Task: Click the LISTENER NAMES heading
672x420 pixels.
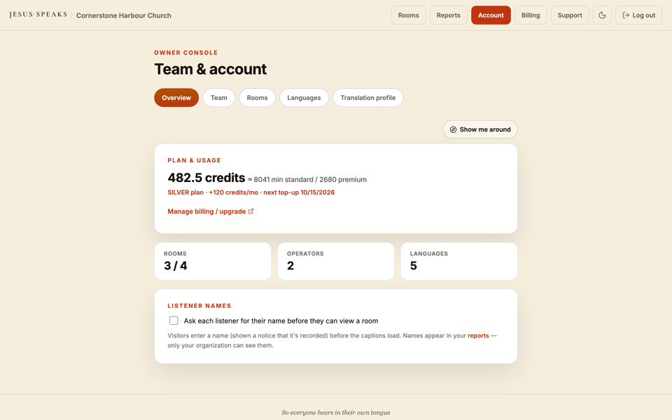Action: (x=199, y=306)
